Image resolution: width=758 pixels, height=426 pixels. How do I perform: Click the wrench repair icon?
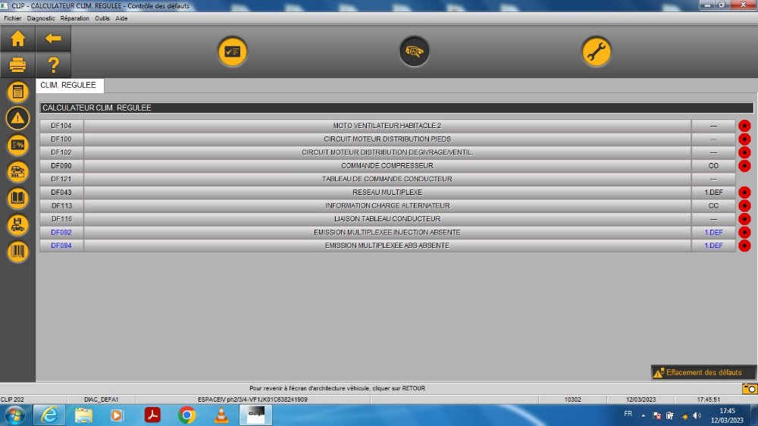597,52
